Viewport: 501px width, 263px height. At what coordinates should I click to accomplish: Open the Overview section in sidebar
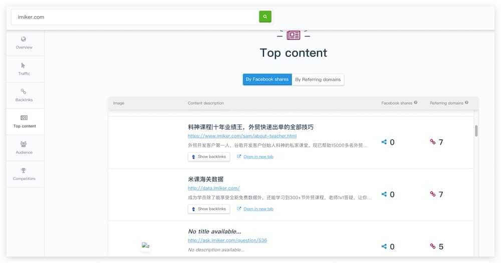24,43
